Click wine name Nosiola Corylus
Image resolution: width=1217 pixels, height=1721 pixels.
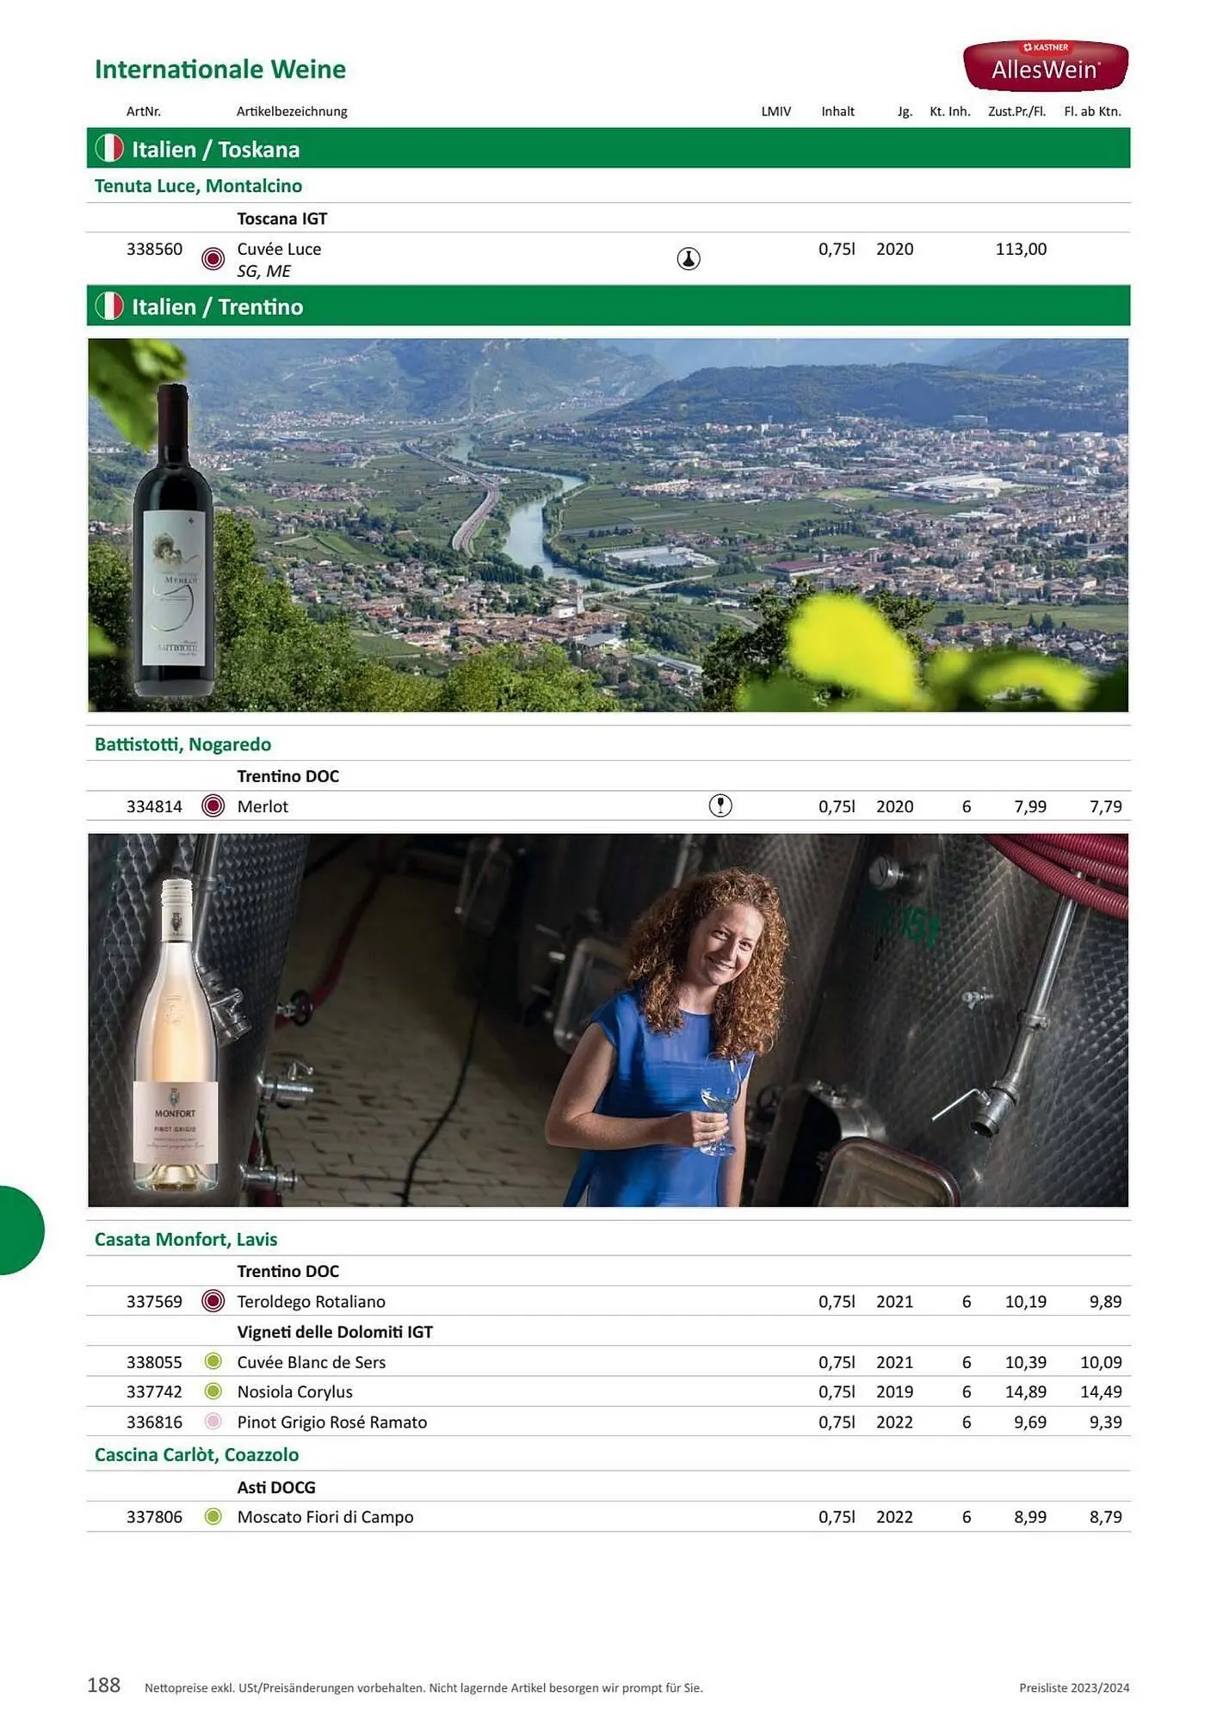[295, 1391]
